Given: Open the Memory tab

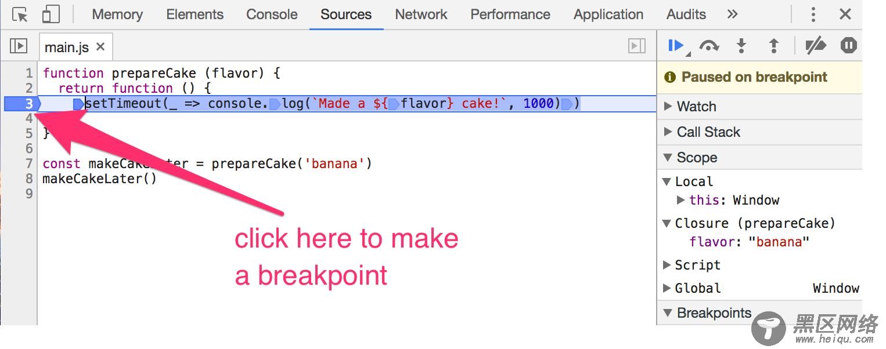Looking at the screenshot, I should (117, 14).
